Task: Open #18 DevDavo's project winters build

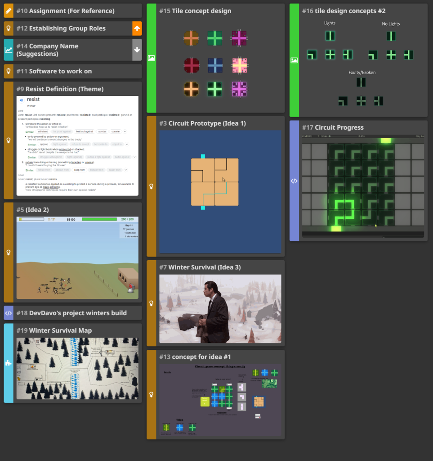Action: tap(71, 313)
